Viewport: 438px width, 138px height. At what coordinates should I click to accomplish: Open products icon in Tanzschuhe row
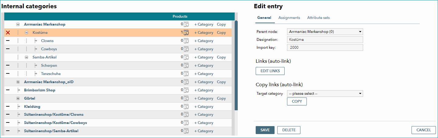point(186,74)
